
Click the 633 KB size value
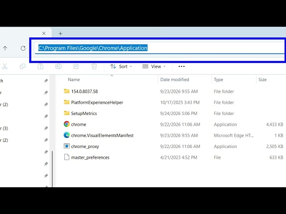[276, 157]
